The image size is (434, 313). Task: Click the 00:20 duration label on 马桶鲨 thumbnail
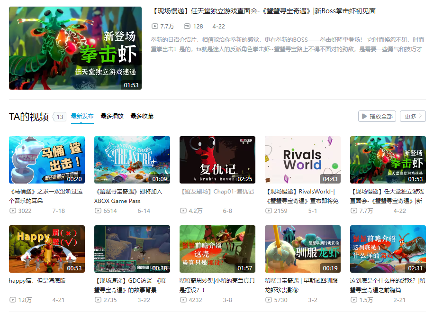click(x=74, y=179)
